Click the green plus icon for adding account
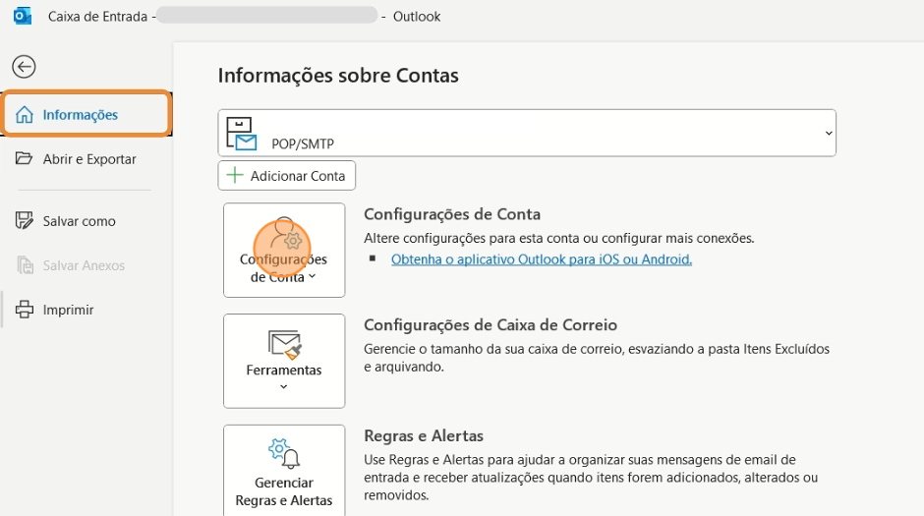This screenshot has height=516, width=924. [x=235, y=176]
